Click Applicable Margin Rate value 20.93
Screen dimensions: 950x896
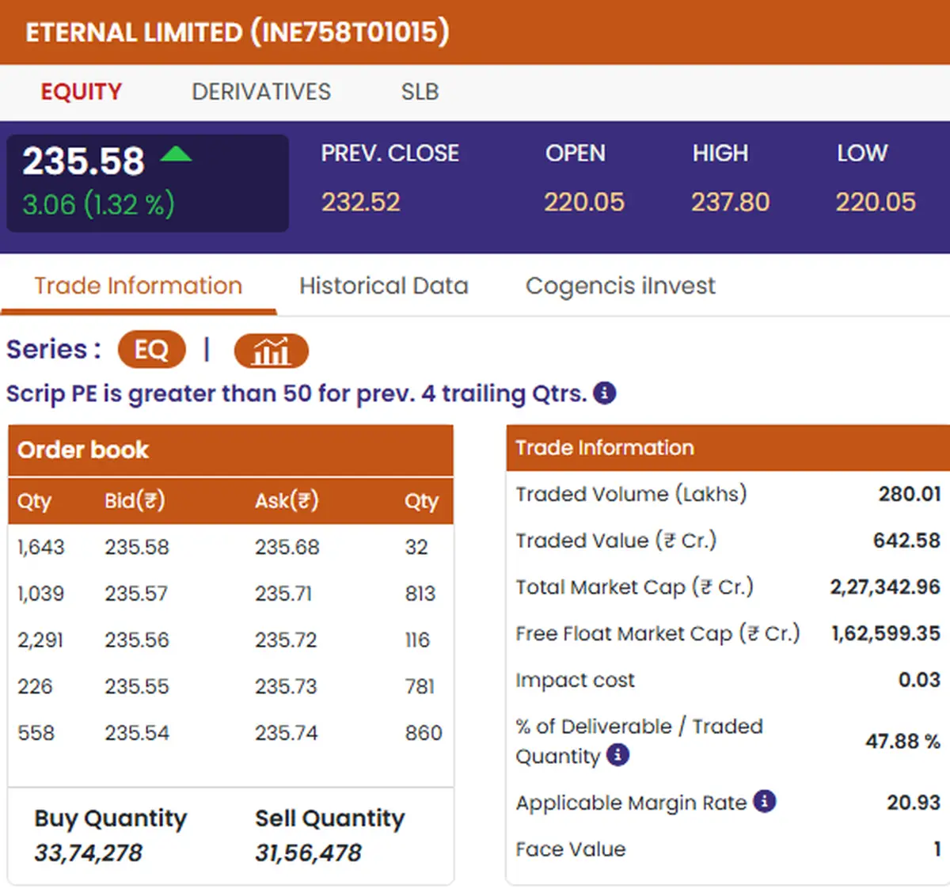pyautogui.click(x=914, y=803)
